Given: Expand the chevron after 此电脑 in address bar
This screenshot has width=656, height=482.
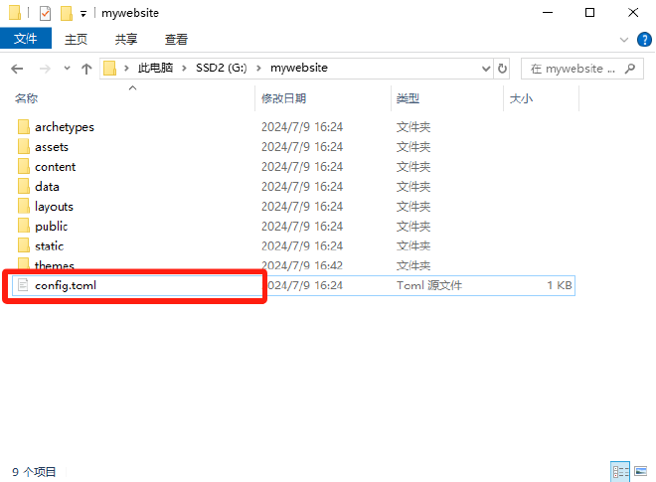Looking at the screenshot, I should [x=184, y=68].
